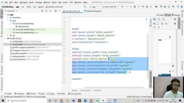The height and width of the screenshot is (103, 184).
Task: Click the Search Everywhere magnifier icon
Action: (x=178, y=7)
